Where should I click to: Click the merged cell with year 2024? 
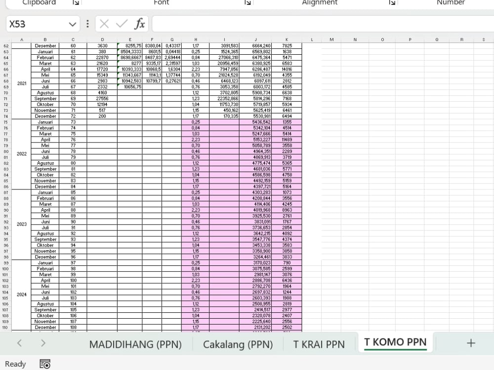(21, 295)
